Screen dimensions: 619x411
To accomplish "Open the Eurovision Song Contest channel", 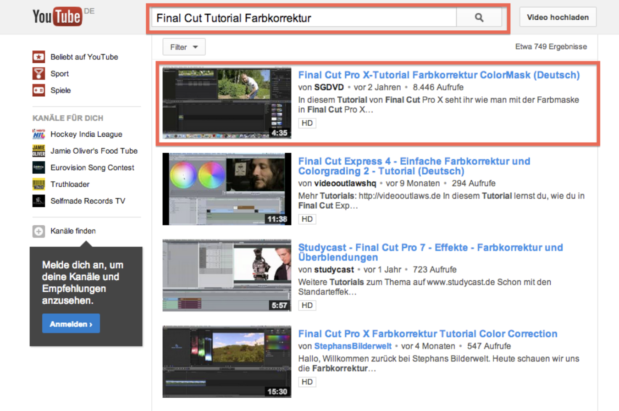I will [92, 167].
